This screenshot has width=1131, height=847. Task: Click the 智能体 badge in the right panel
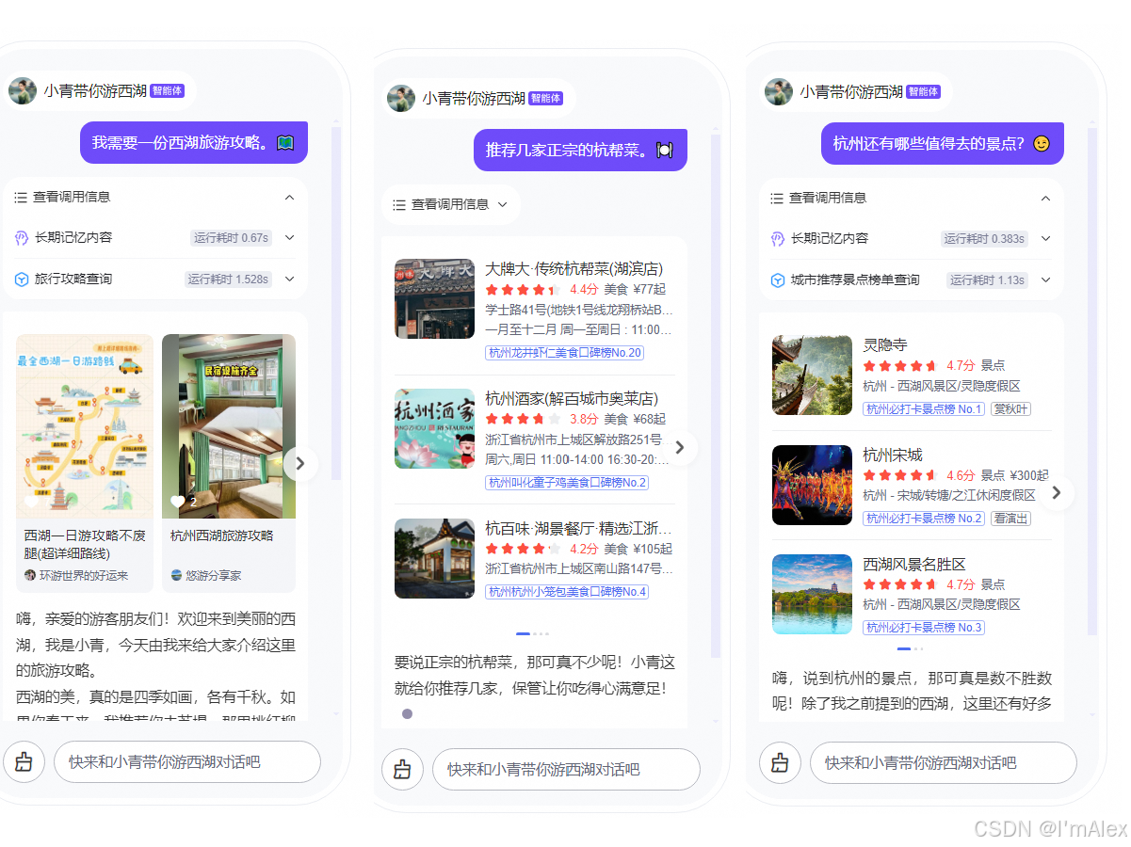923,91
